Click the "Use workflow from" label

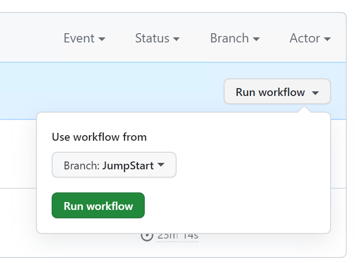[x=99, y=137]
